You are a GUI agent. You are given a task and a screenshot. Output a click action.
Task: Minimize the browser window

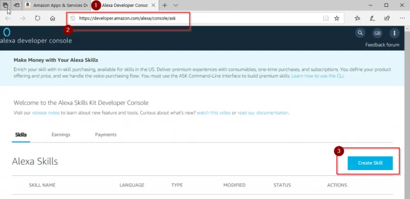click(x=371, y=5)
